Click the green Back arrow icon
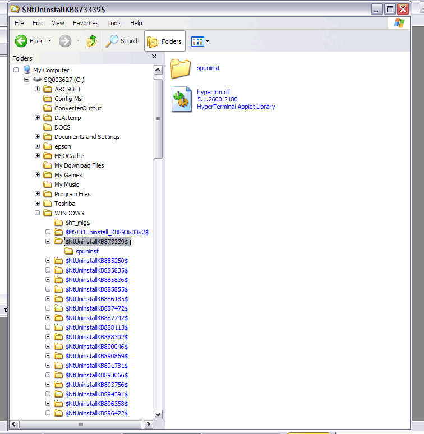Image resolution: width=424 pixels, height=434 pixels. (21, 41)
